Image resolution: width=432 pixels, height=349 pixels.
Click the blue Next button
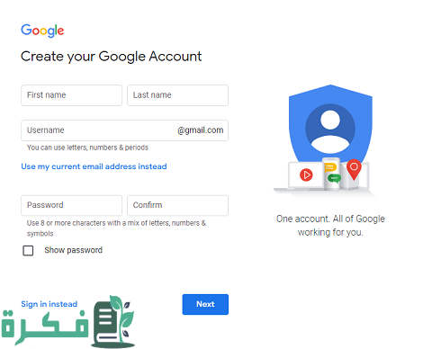(x=205, y=304)
